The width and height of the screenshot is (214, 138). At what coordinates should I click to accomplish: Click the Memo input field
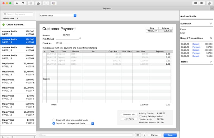tap(86, 135)
